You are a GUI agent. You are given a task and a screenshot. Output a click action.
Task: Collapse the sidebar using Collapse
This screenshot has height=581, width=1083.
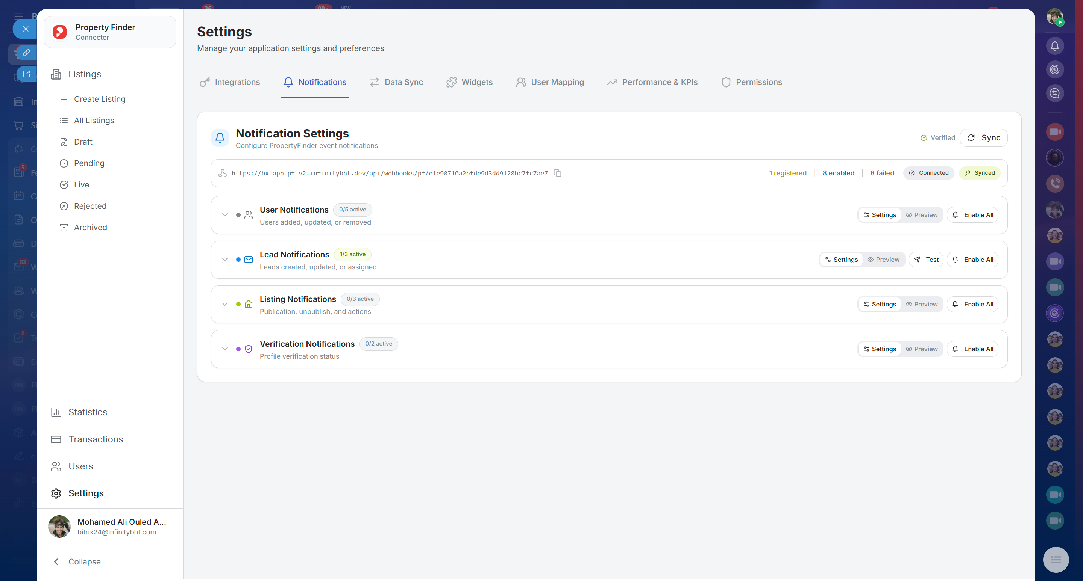pos(84,561)
